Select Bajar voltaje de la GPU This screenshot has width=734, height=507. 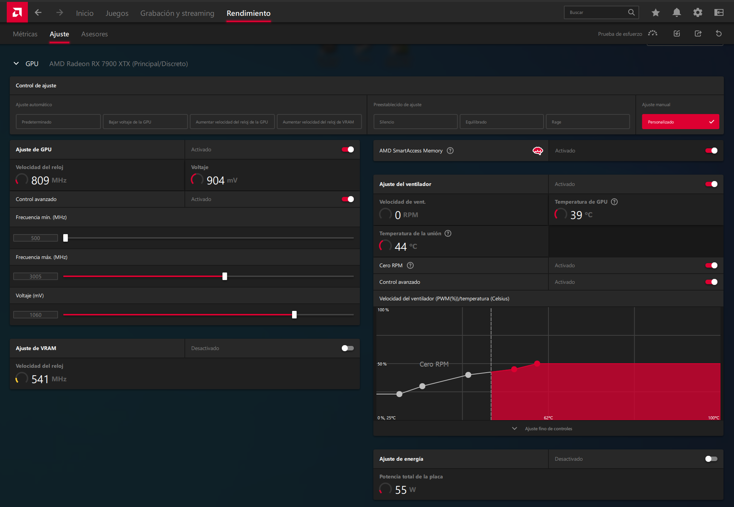point(145,122)
